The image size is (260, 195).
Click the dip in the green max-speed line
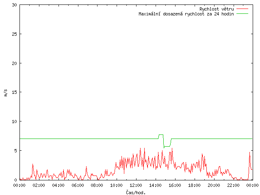point(167,146)
